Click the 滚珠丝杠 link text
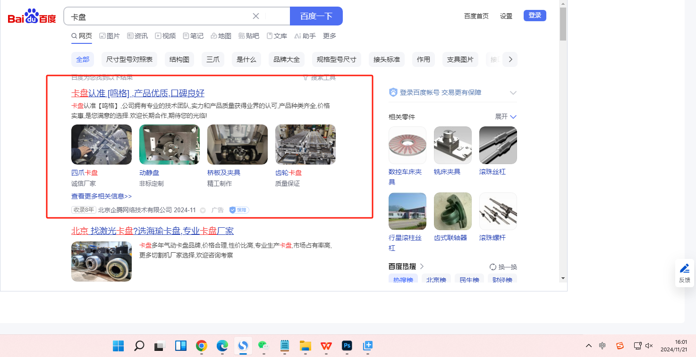 (x=492, y=172)
